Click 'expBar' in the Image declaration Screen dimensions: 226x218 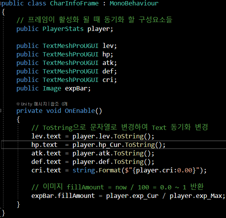click(x=76, y=89)
